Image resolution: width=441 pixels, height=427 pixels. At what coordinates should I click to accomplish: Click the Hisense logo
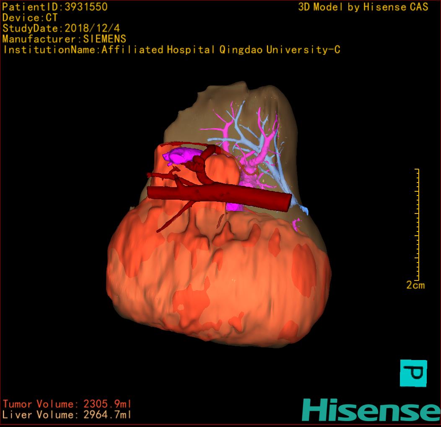pyautogui.click(x=371, y=410)
